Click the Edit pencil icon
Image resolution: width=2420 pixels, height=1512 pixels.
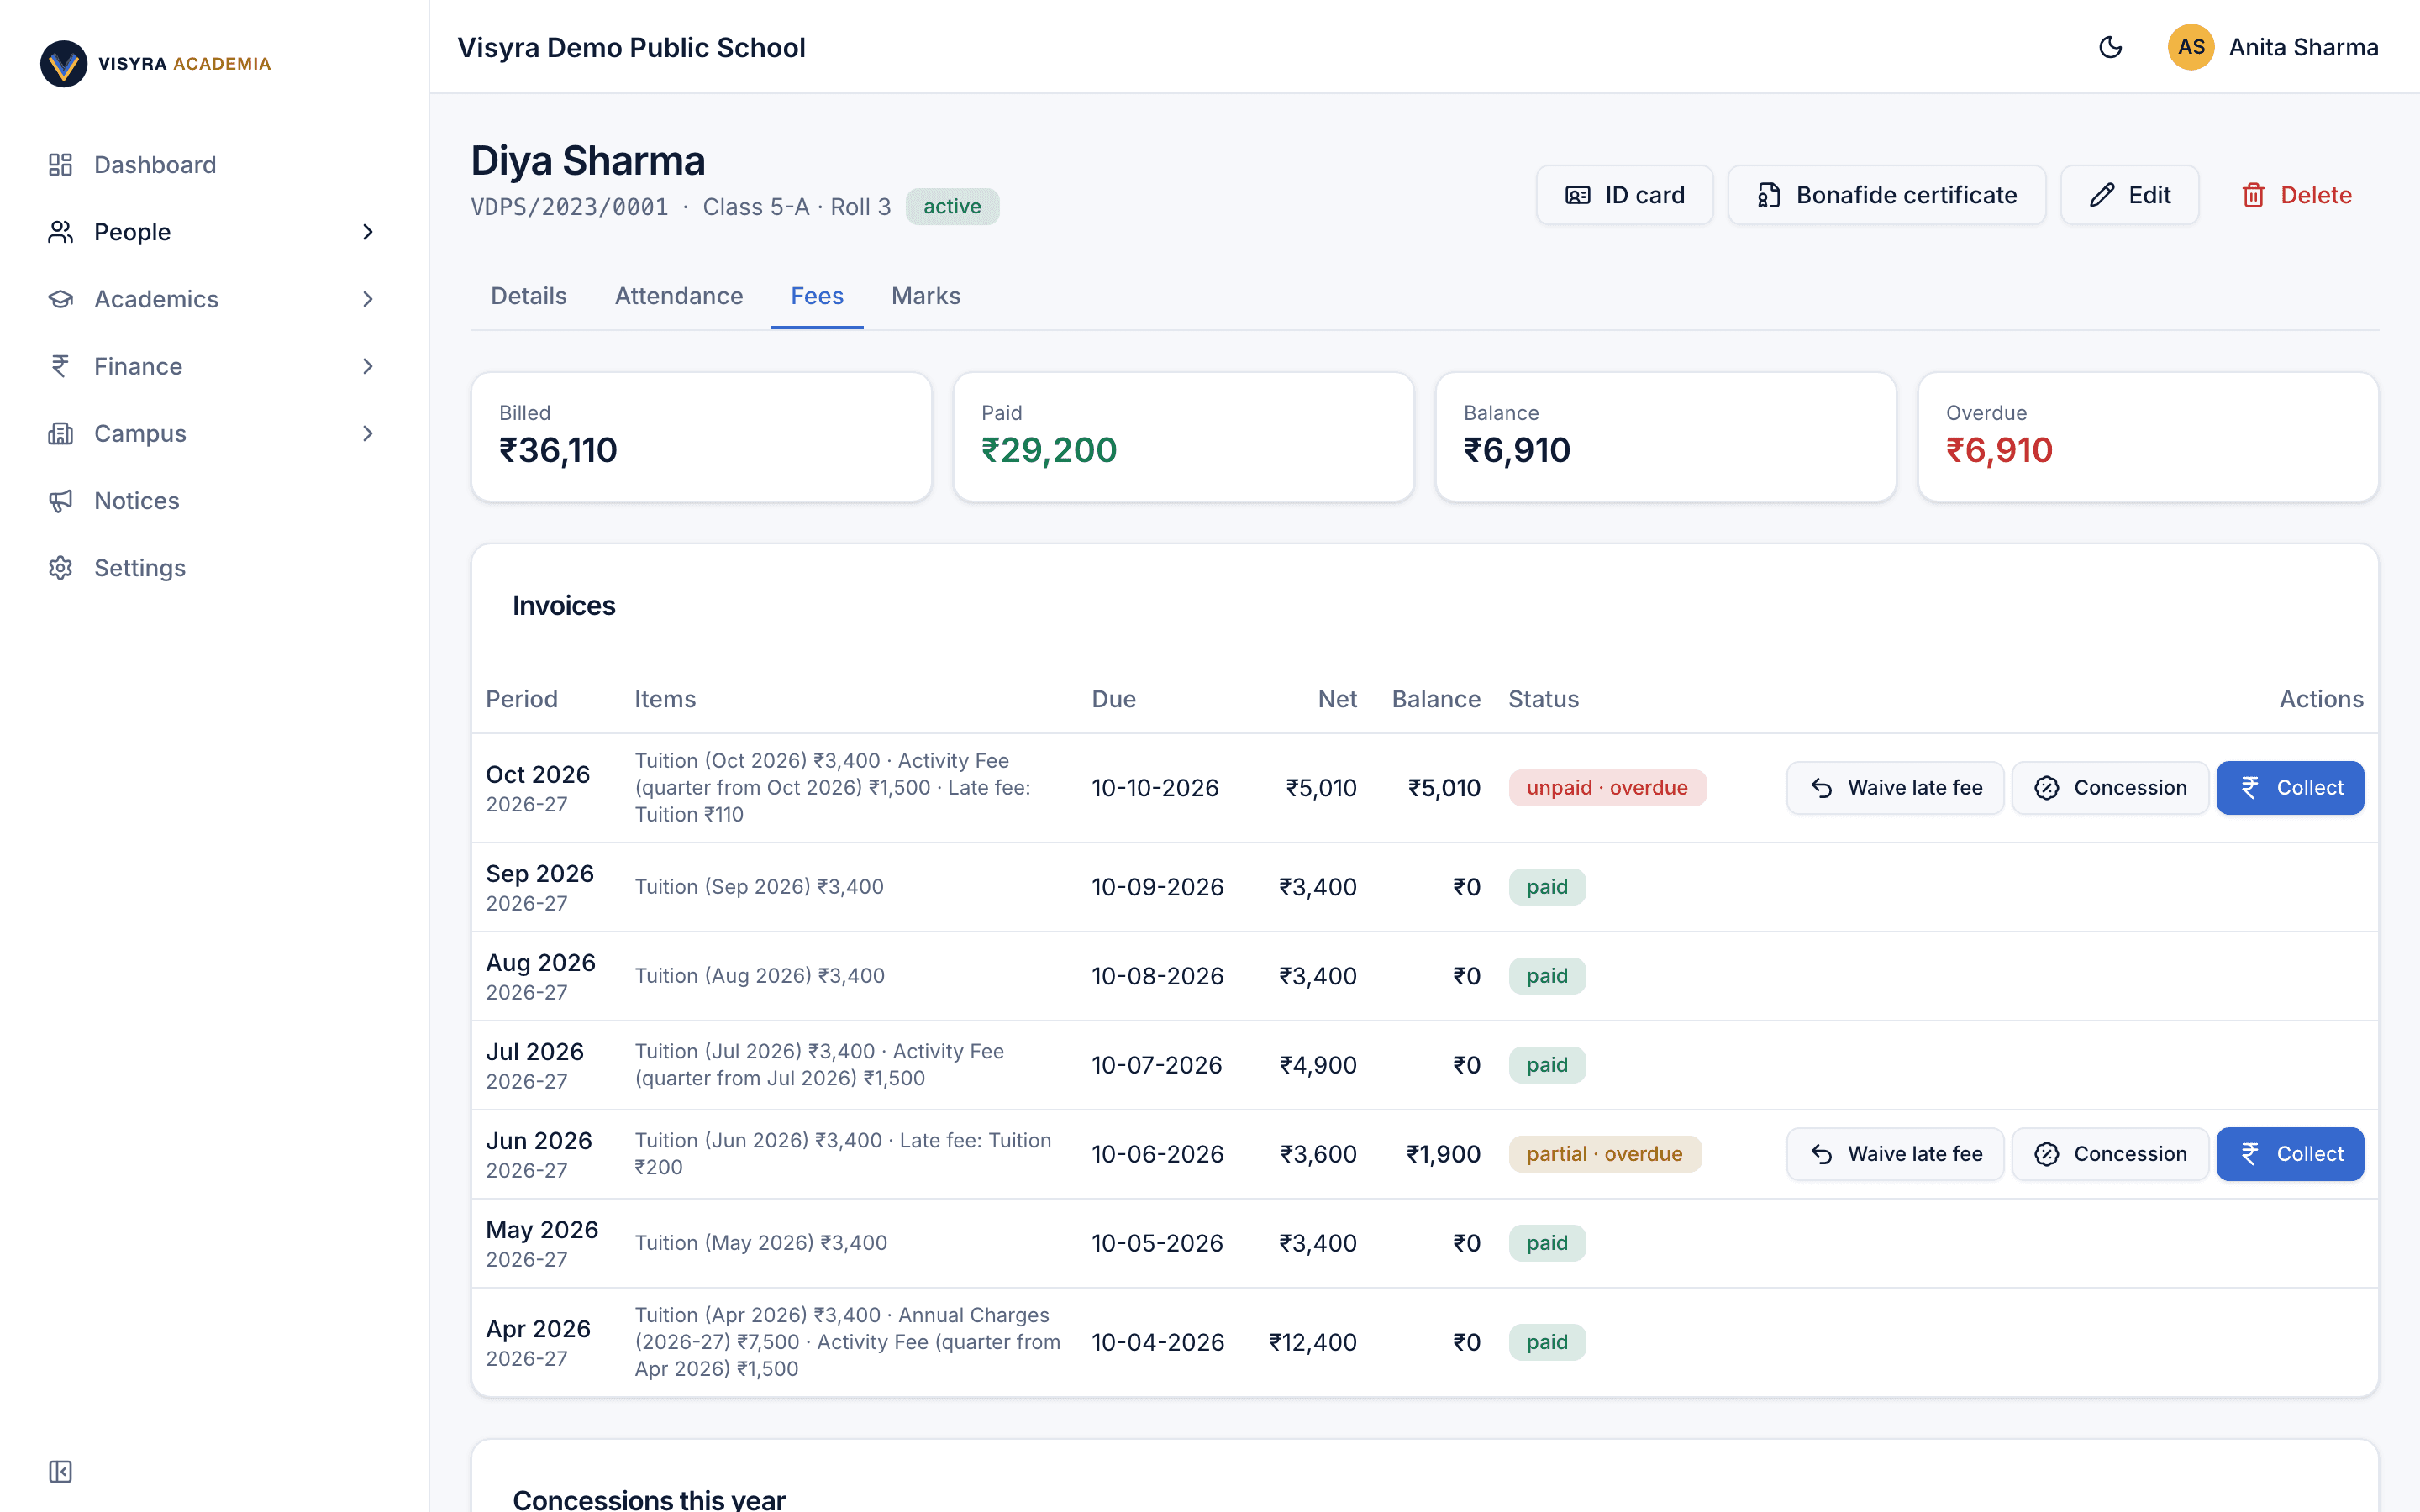click(2102, 195)
